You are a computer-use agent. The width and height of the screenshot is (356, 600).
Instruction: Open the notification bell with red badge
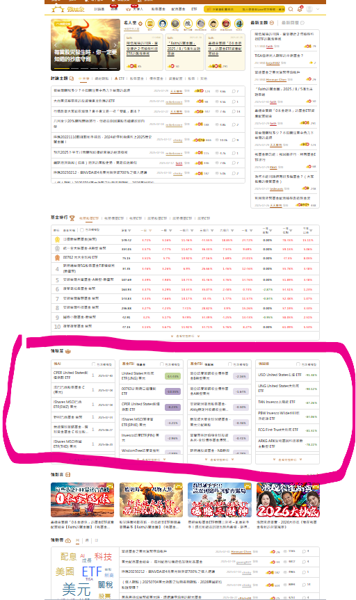(x=300, y=9)
